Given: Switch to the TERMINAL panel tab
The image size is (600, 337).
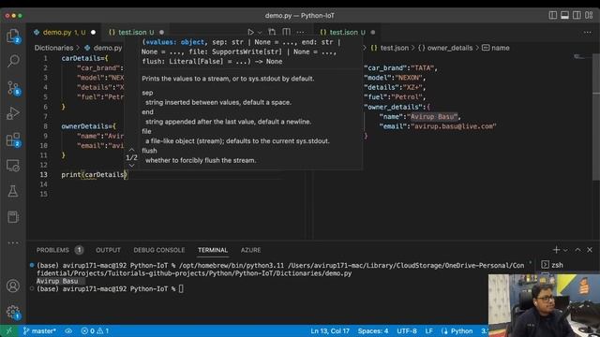Looking at the screenshot, I should (x=213, y=250).
